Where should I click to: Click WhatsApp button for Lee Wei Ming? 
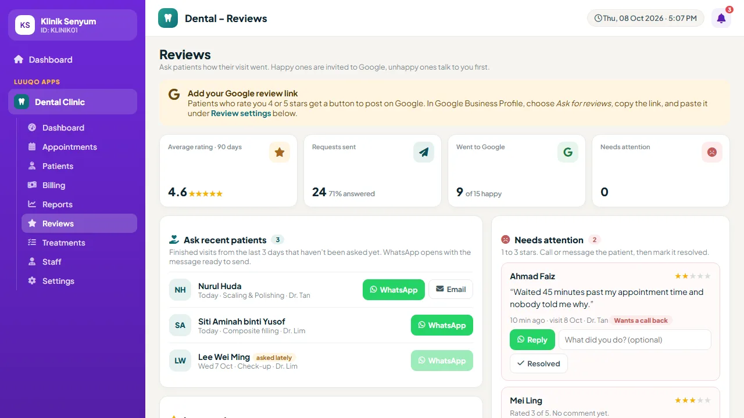click(442, 361)
